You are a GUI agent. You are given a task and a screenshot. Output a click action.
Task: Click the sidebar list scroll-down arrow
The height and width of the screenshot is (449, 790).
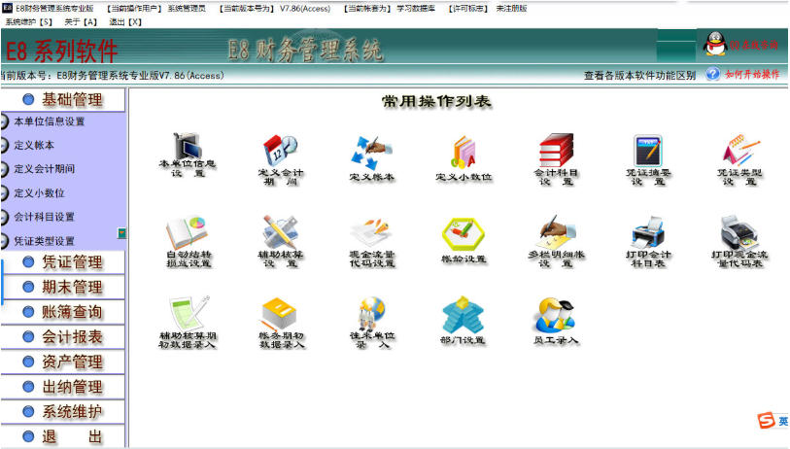[121, 233]
